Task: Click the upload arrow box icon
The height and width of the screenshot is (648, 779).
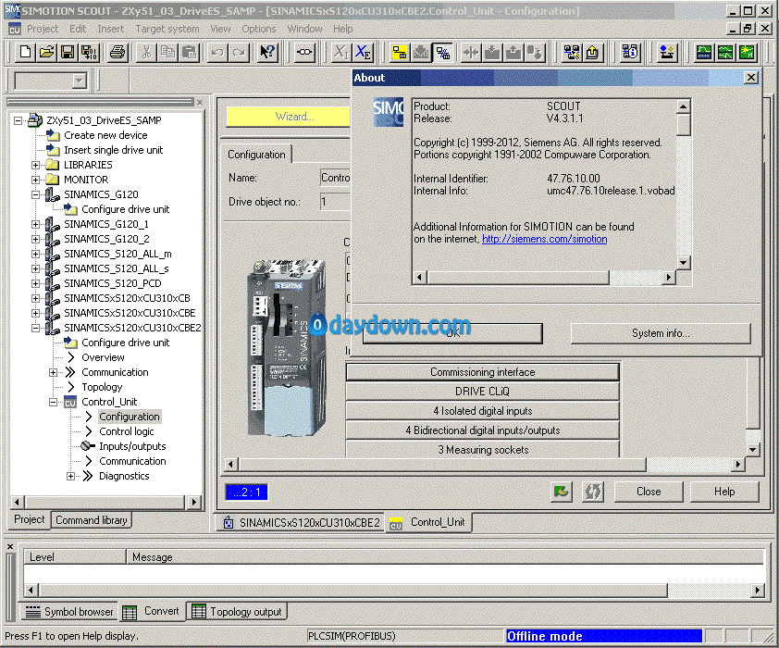Action: tap(593, 52)
